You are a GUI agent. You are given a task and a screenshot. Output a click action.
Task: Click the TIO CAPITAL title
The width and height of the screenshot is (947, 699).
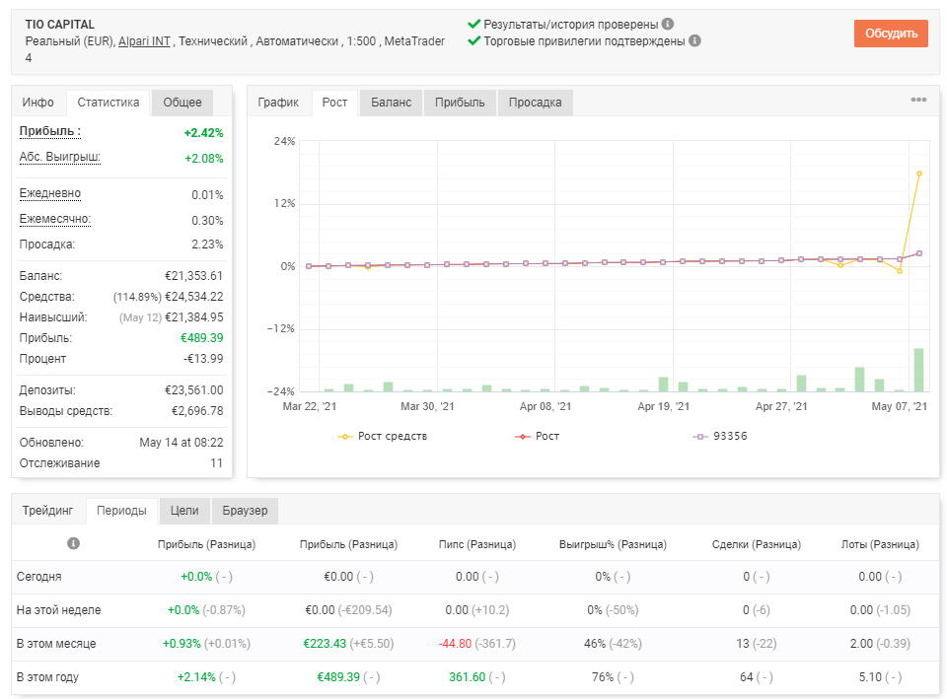click(x=60, y=24)
